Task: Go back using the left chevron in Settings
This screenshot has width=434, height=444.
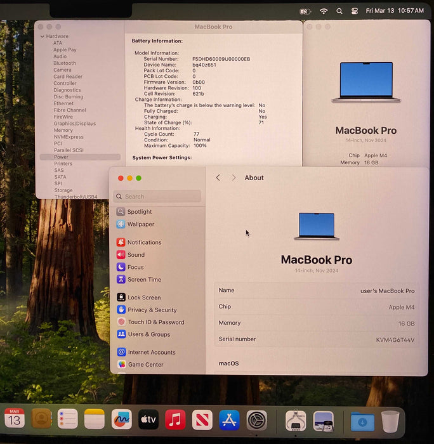Action: [218, 178]
